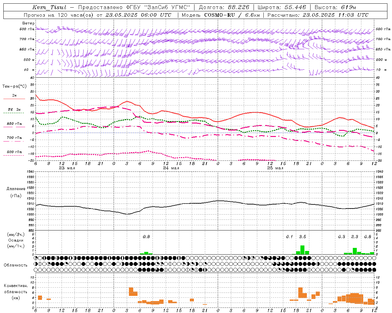Click the 3.5 precipitation amount
This screenshot has width=392, height=313.
(302, 237)
